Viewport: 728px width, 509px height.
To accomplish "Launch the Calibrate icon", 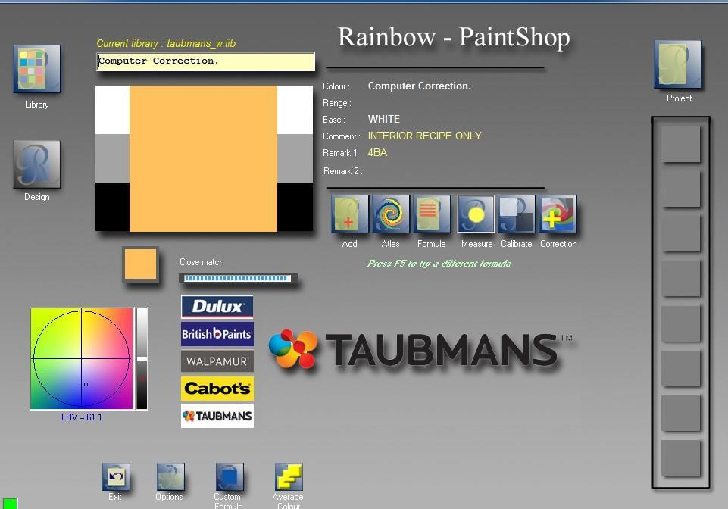I will pos(517,214).
